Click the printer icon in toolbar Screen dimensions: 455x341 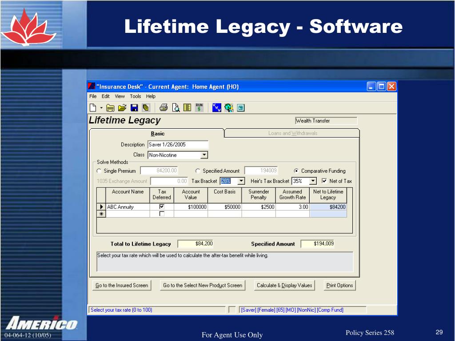pos(164,107)
